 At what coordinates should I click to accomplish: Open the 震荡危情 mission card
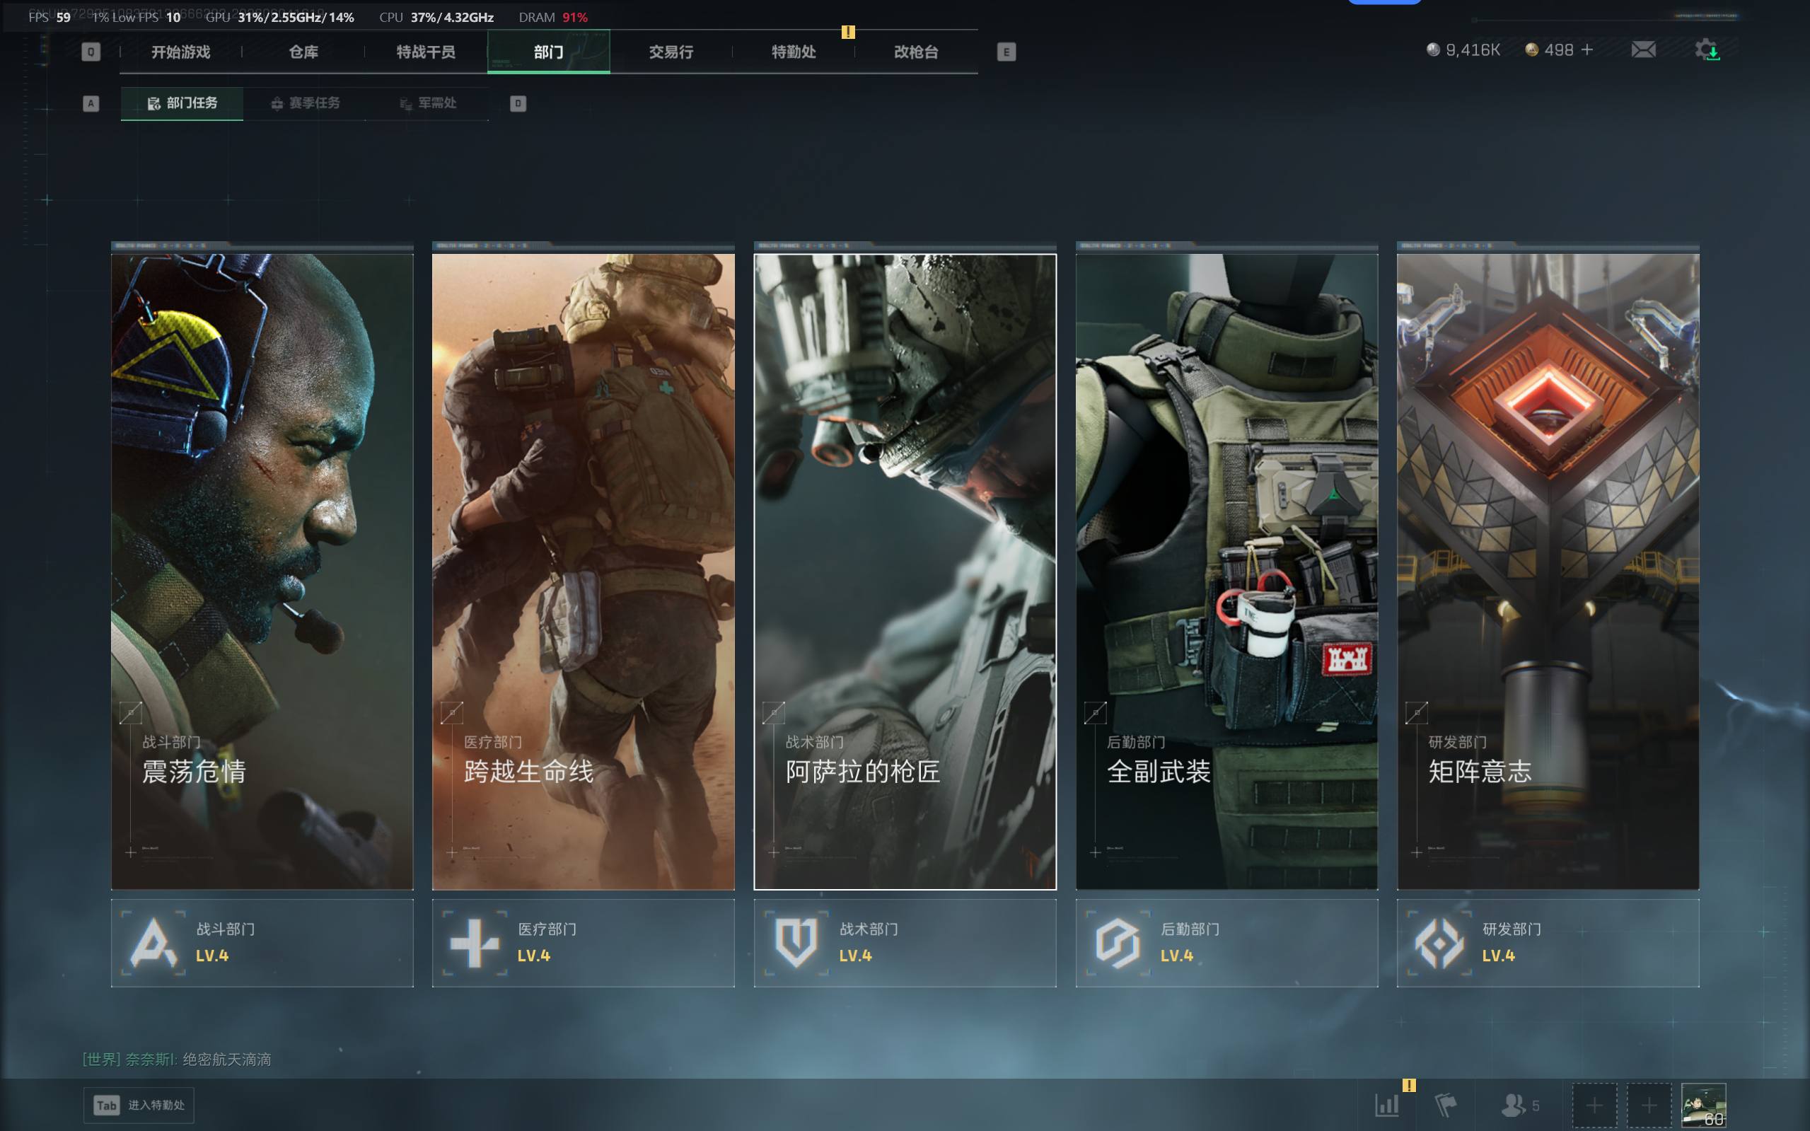click(262, 572)
